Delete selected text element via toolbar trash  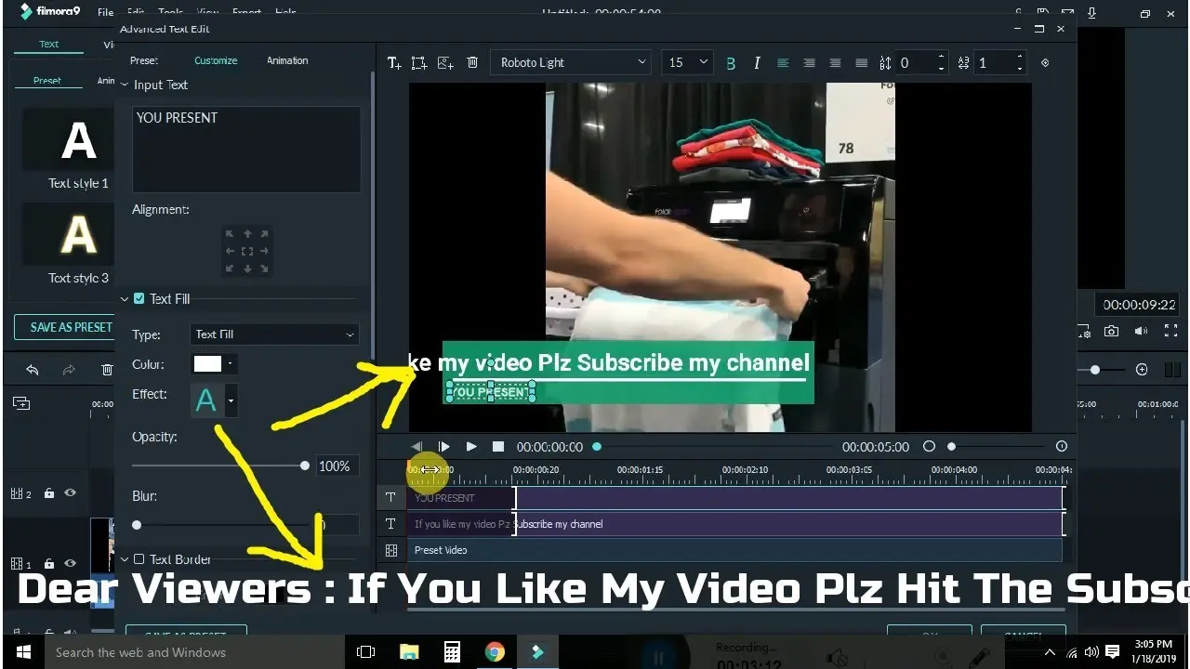[472, 62]
